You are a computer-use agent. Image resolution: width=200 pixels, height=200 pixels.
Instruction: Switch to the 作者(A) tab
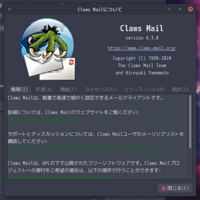pyautogui.click(x=44, y=89)
